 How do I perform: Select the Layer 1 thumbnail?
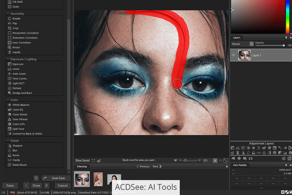(x=244, y=55)
